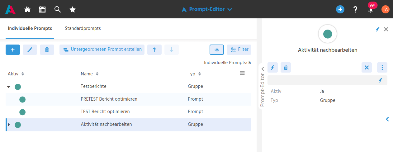Click pencil icon in the gray section bar
Image resolution: width=393 pixels, height=152 pixels.
(x=380, y=80)
